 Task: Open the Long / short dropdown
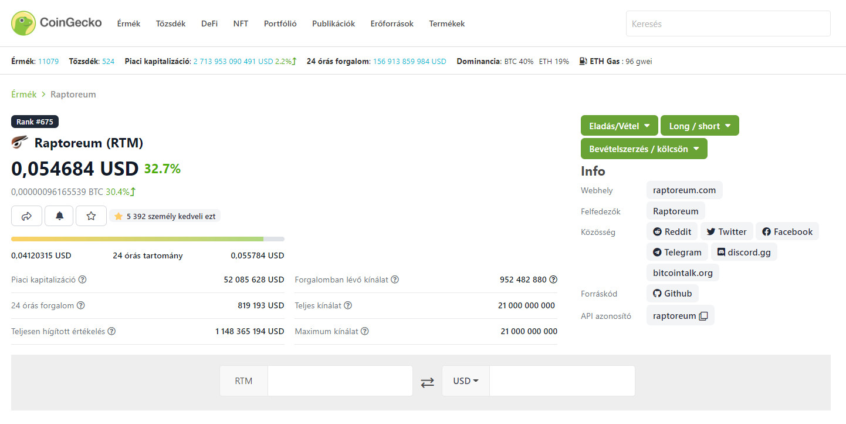[699, 126]
